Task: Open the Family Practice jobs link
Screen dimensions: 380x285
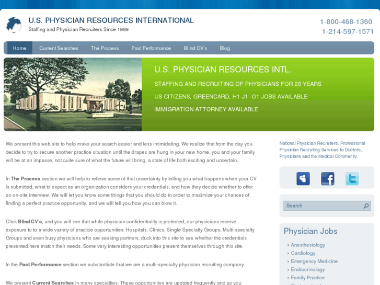Action: click(x=307, y=278)
